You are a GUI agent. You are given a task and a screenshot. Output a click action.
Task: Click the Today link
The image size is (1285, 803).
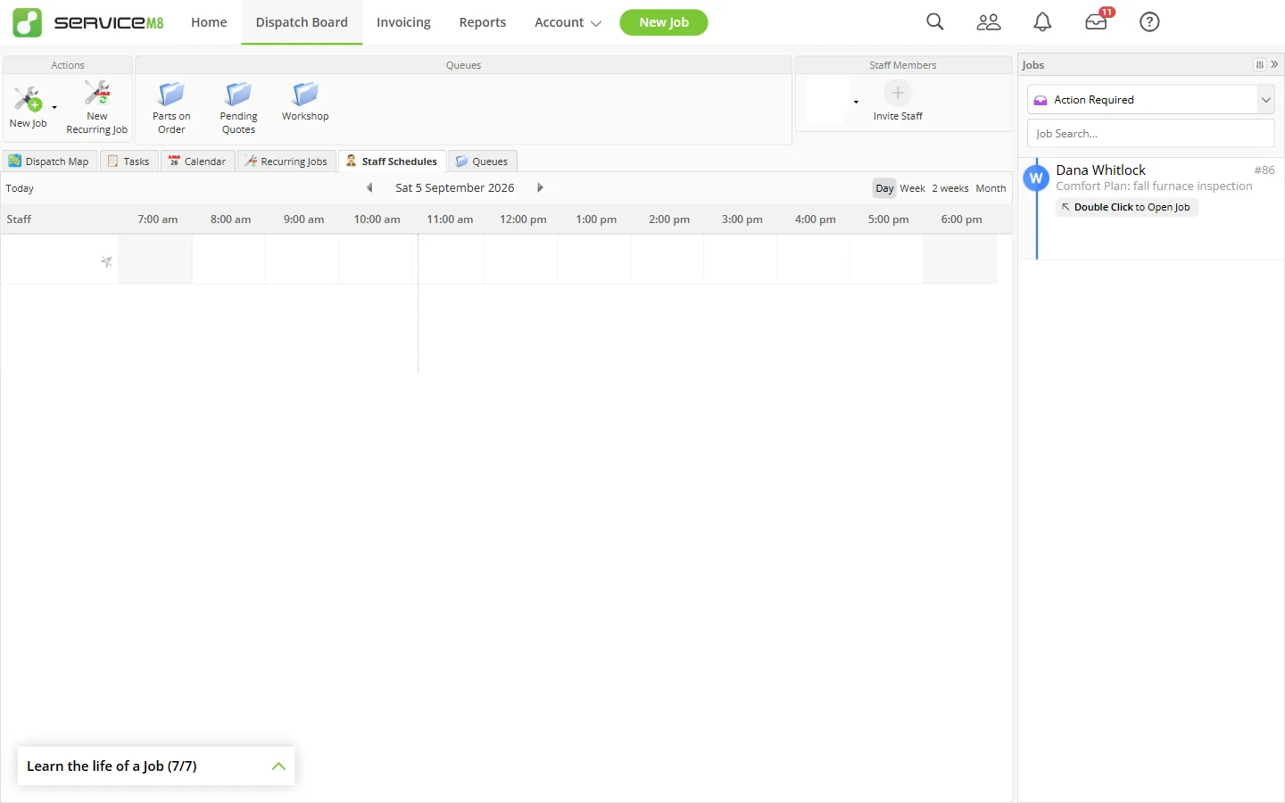20,188
